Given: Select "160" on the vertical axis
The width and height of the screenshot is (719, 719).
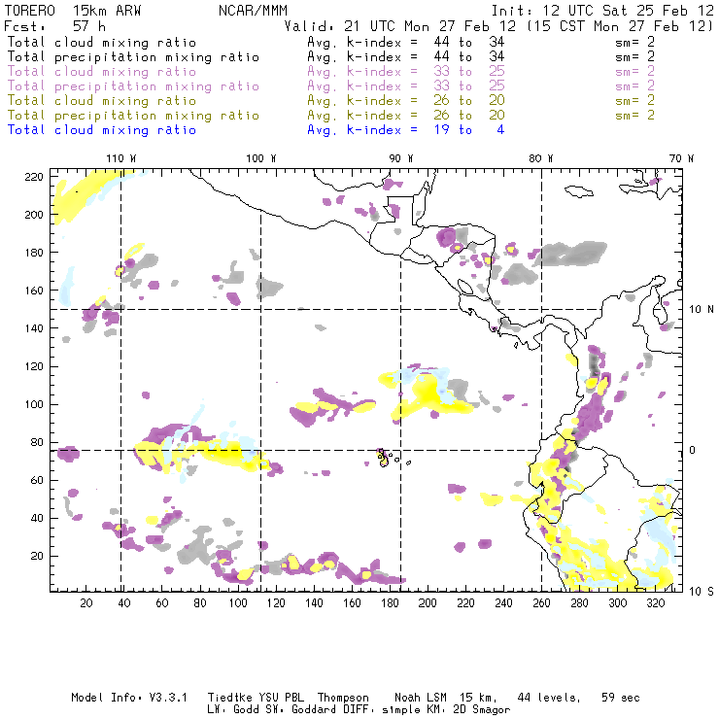Looking at the screenshot, I should (x=34, y=291).
